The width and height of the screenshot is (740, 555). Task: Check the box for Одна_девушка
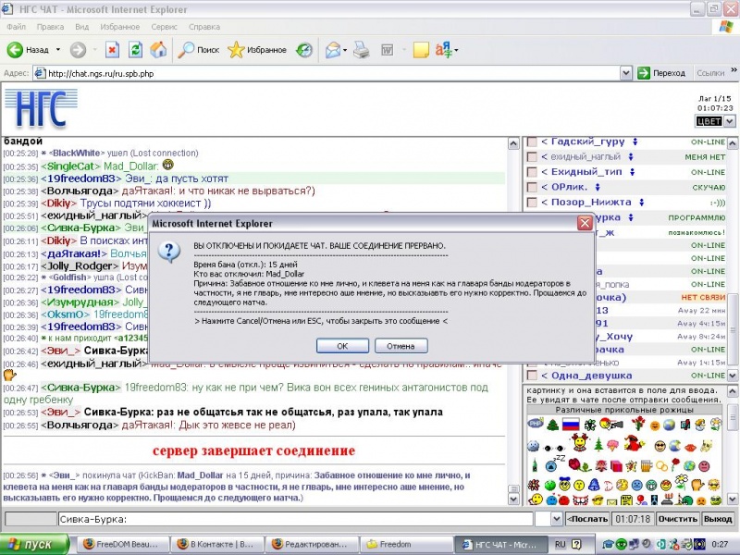pyautogui.click(x=531, y=376)
